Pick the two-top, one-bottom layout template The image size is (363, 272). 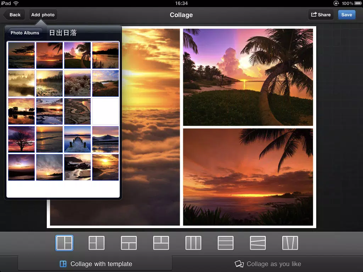[161, 243]
